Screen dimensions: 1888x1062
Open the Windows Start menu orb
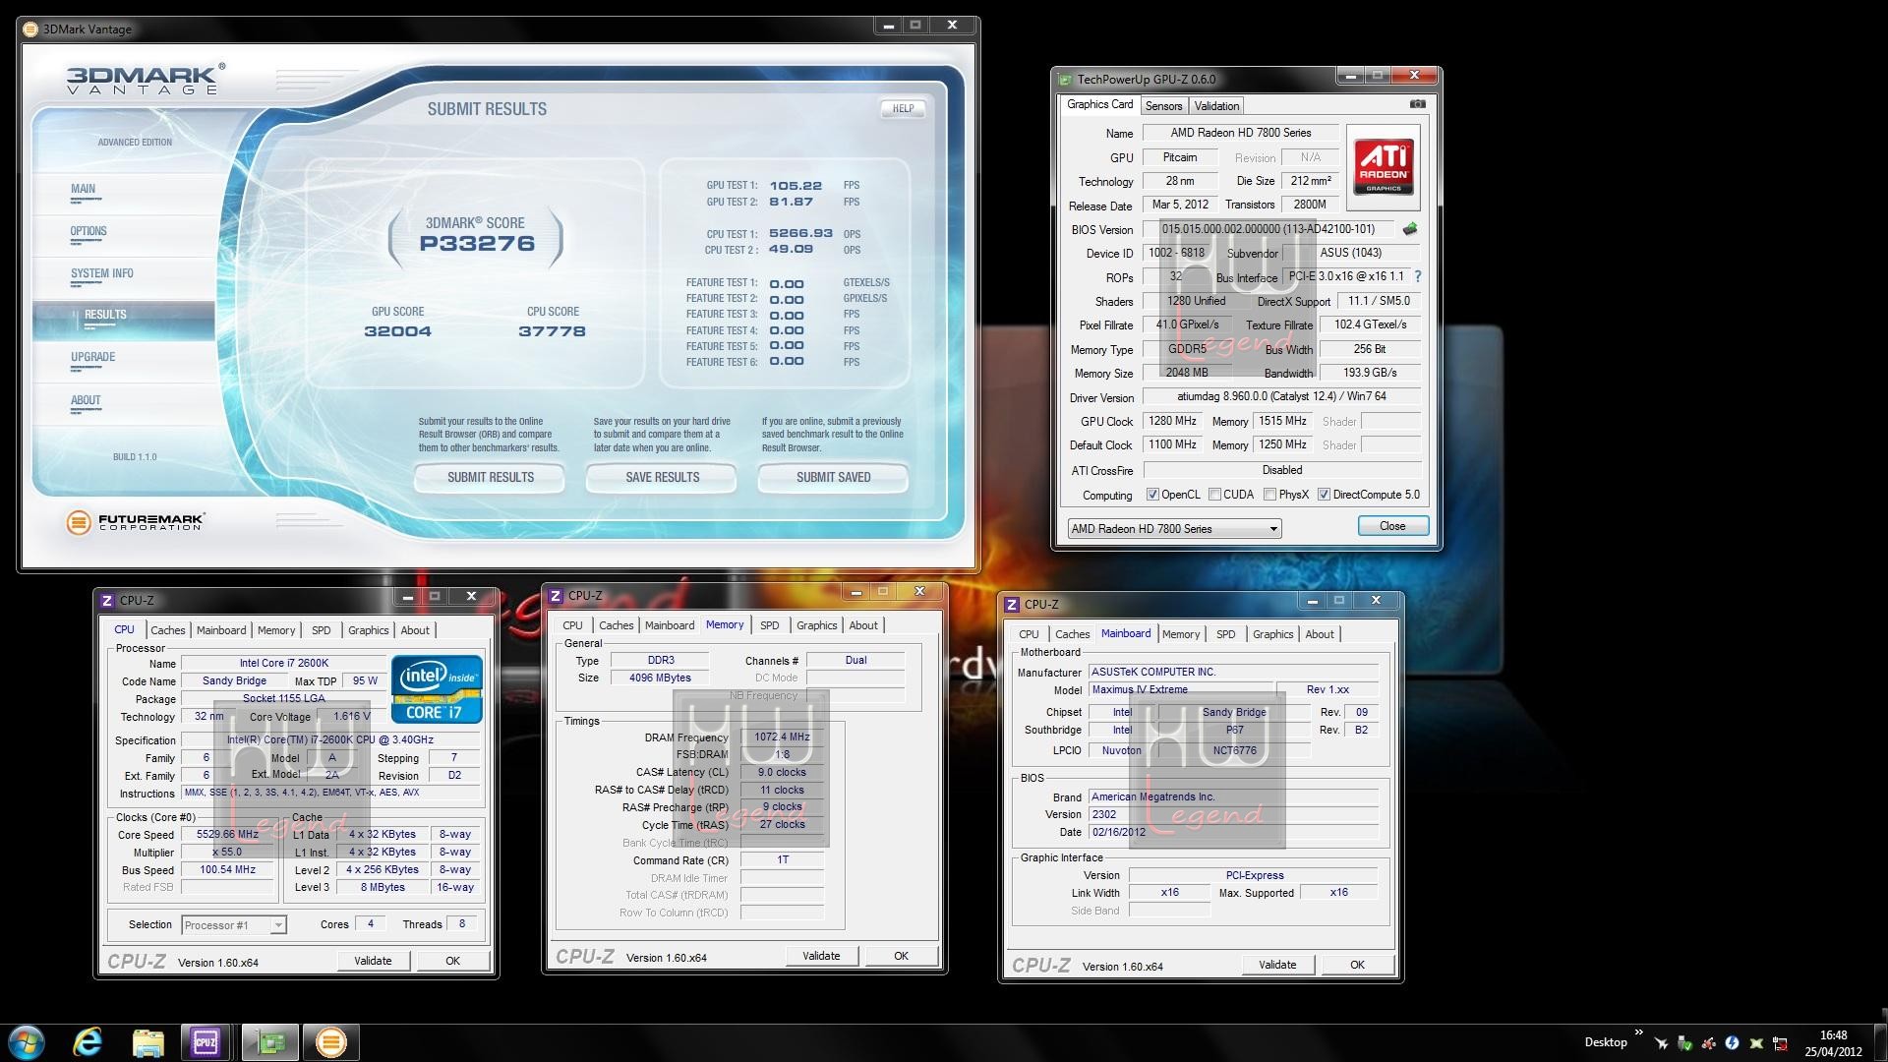tap(26, 1042)
